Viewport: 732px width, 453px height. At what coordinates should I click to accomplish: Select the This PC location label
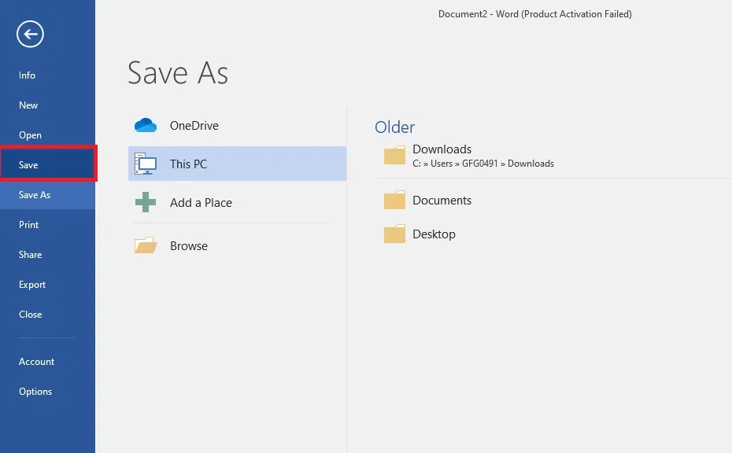pyautogui.click(x=188, y=164)
